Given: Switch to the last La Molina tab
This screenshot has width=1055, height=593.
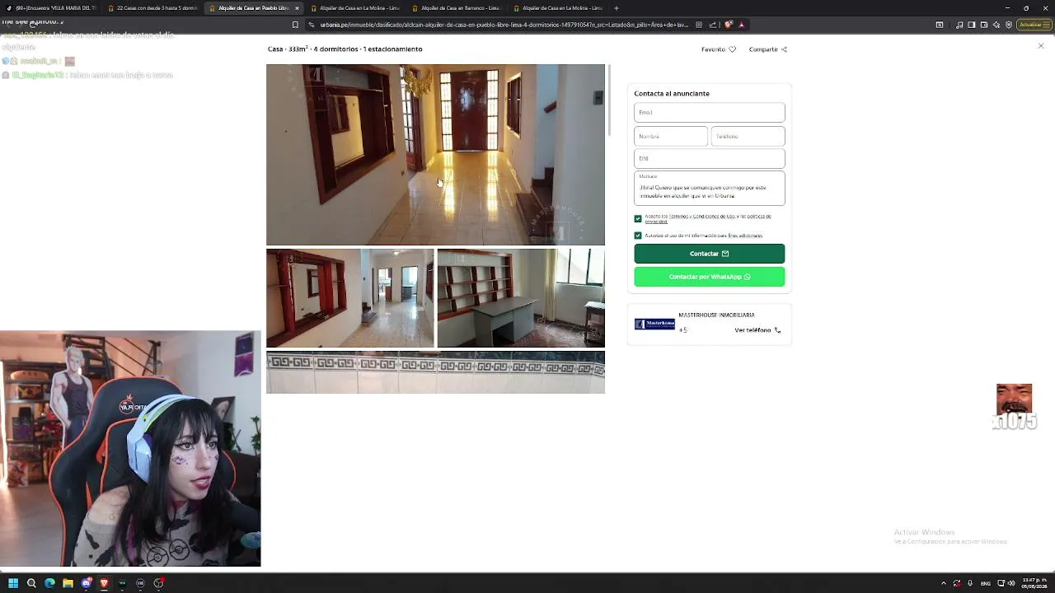Looking at the screenshot, I should [557, 8].
